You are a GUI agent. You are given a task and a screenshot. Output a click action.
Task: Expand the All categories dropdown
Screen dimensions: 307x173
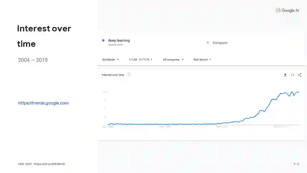click(173, 60)
